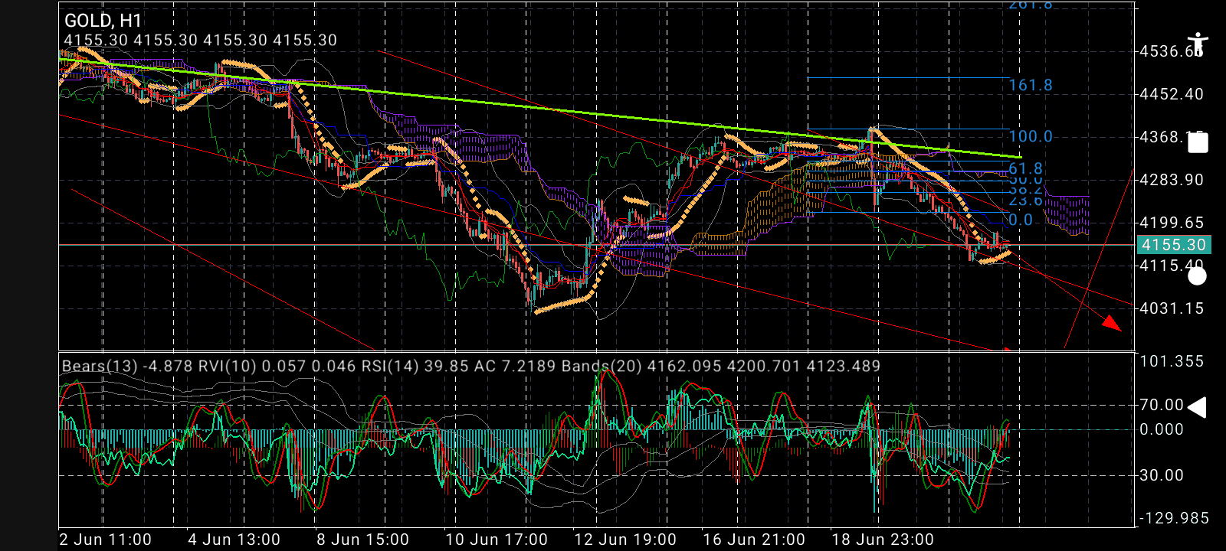The width and height of the screenshot is (1226, 551).
Task: Tap the Bands(20) indicator values
Action: point(721,366)
